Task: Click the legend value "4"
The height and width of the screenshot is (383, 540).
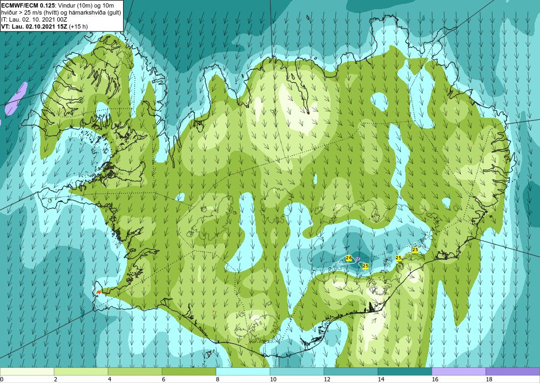Action: click(x=110, y=379)
